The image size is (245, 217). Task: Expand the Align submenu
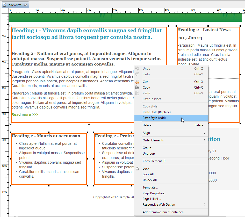(x=171, y=133)
